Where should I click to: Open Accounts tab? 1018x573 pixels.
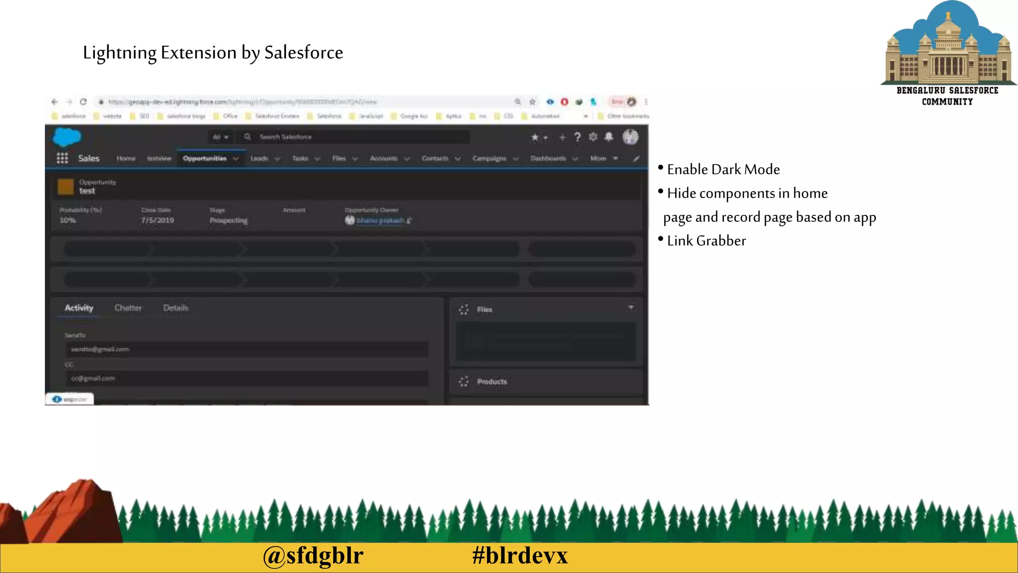pos(384,158)
